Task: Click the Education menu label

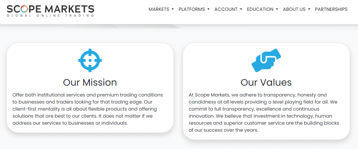Action: pos(260,9)
